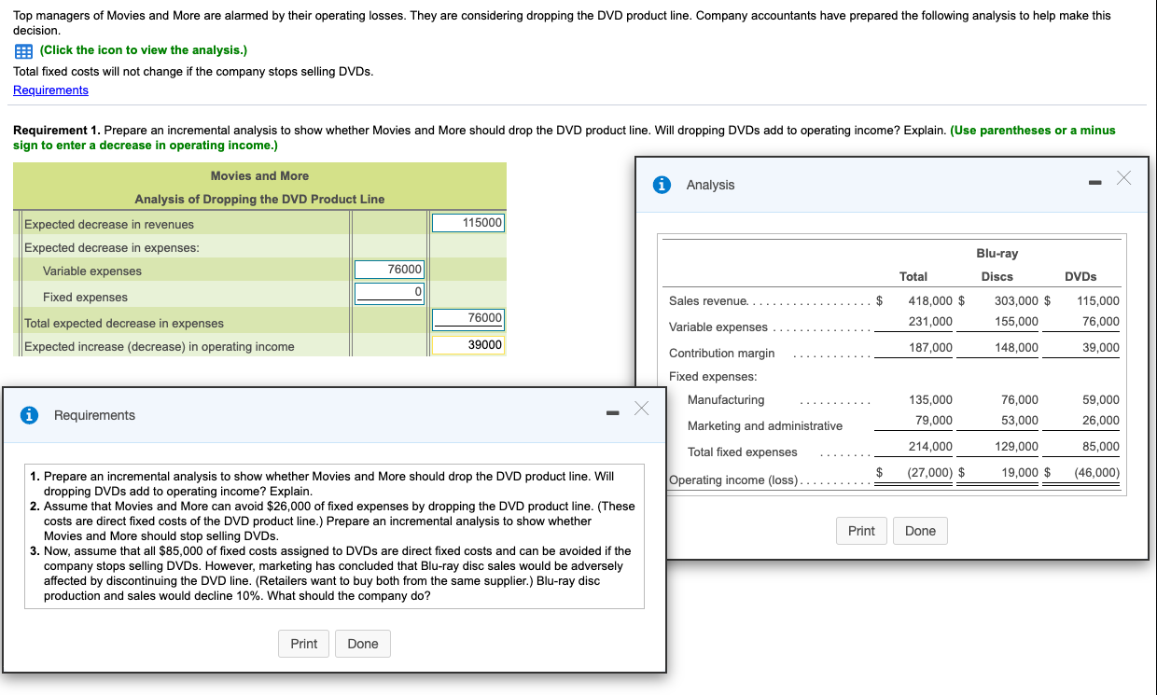Select the Variable expenses input field
Image resolution: width=1157 pixels, height=695 pixels.
389,269
